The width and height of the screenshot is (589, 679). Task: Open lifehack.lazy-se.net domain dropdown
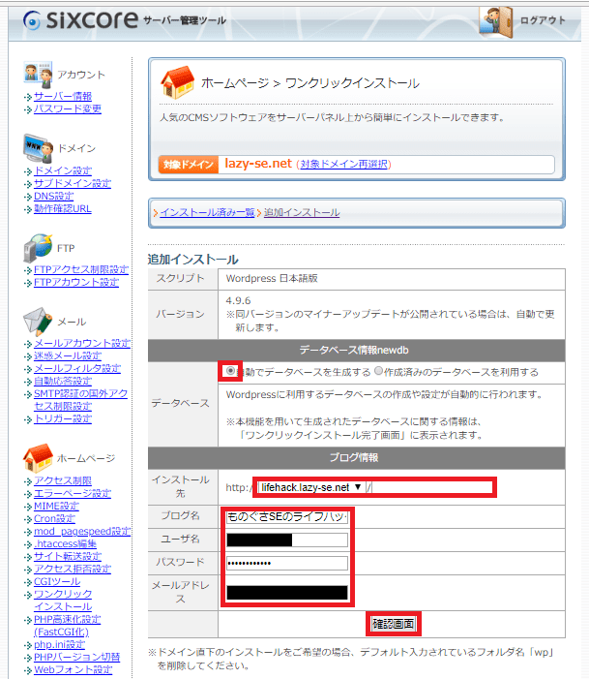[x=310, y=487]
